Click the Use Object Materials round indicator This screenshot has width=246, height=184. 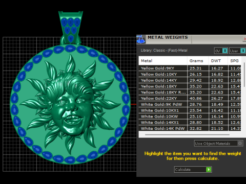click(x=240, y=143)
